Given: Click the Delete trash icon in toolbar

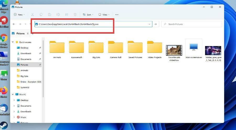Looking at the screenshot, I should [x=75, y=15].
